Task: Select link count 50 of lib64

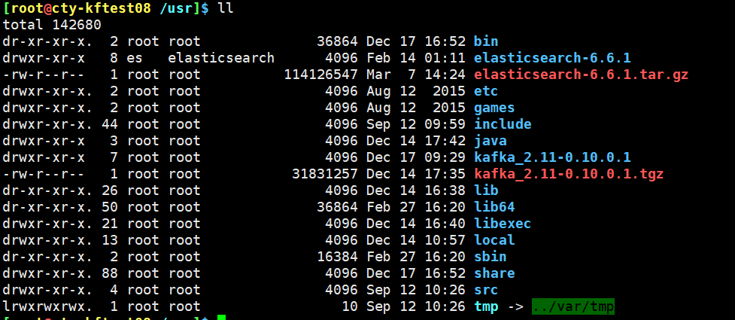Action: 110,207
